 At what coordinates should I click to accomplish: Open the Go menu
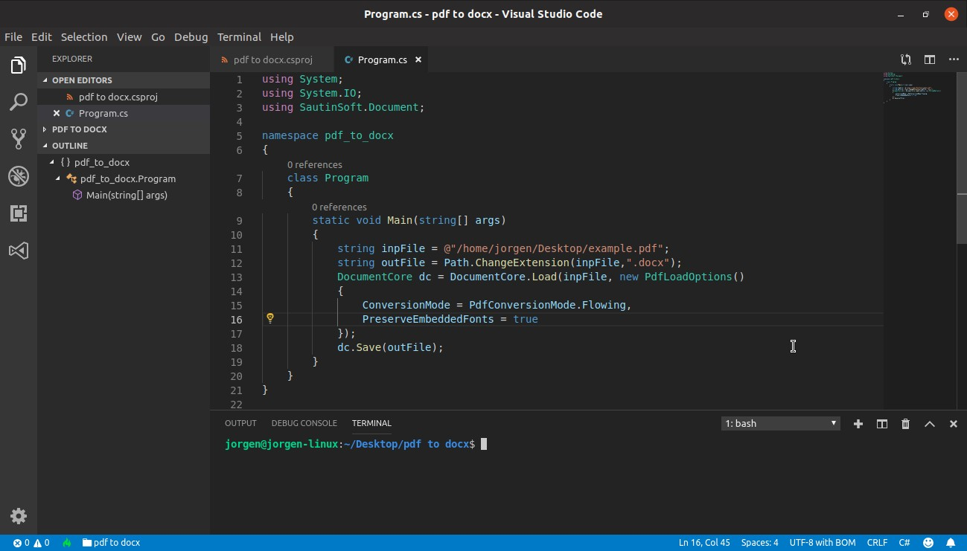pyautogui.click(x=158, y=36)
